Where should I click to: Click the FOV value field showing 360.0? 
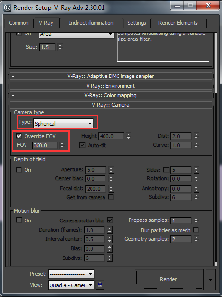(x=45, y=145)
